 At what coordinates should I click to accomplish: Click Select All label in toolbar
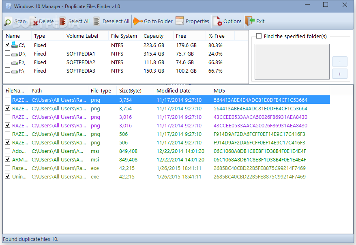tap(79, 21)
